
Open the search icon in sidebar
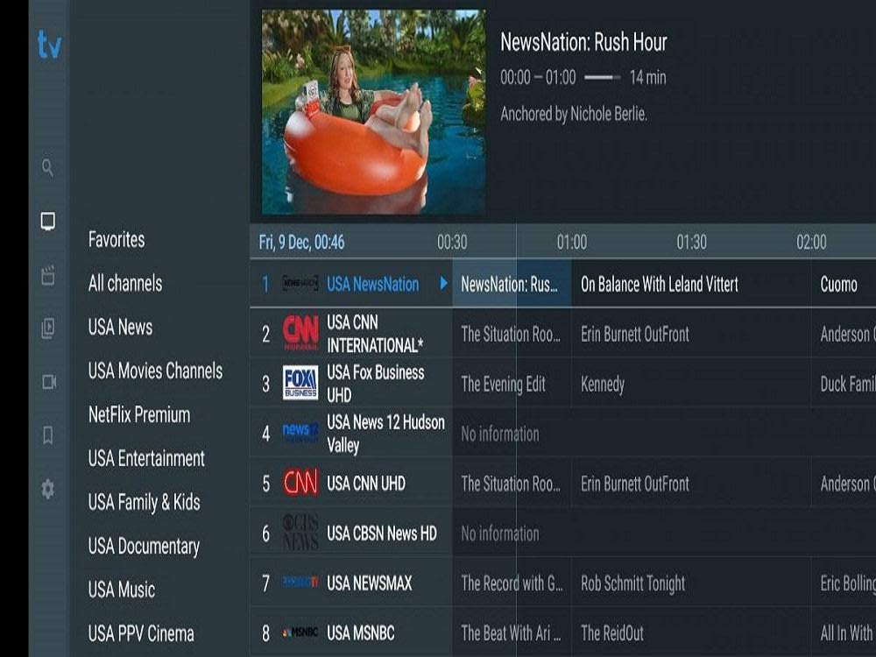[x=48, y=167]
